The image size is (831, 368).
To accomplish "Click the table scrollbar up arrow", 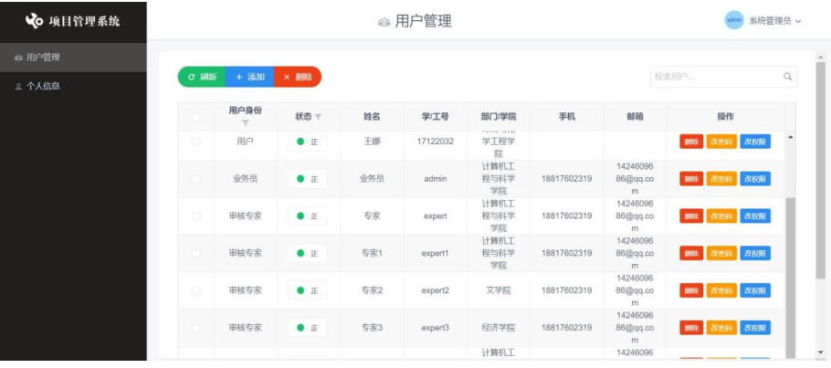I will pyautogui.click(x=791, y=137).
